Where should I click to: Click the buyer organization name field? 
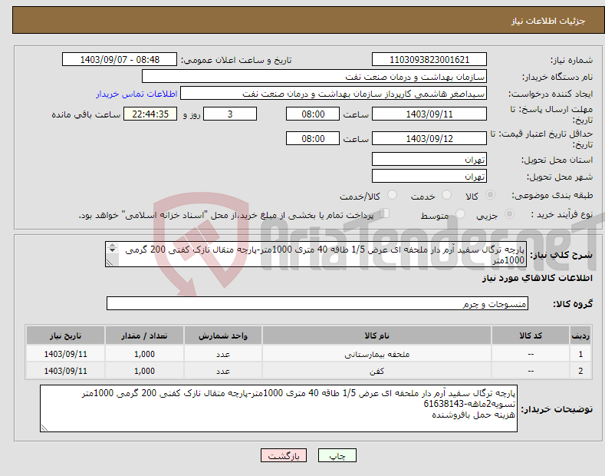[314, 77]
